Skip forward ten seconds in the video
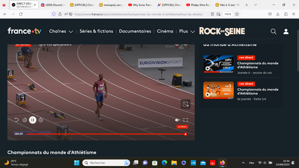Screen dimensions: 299x168 point(41,120)
